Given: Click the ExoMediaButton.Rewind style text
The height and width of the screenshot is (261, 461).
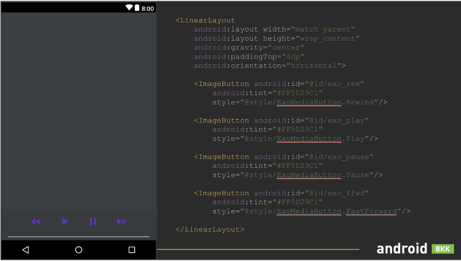Looking at the screenshot, I should coord(325,102).
